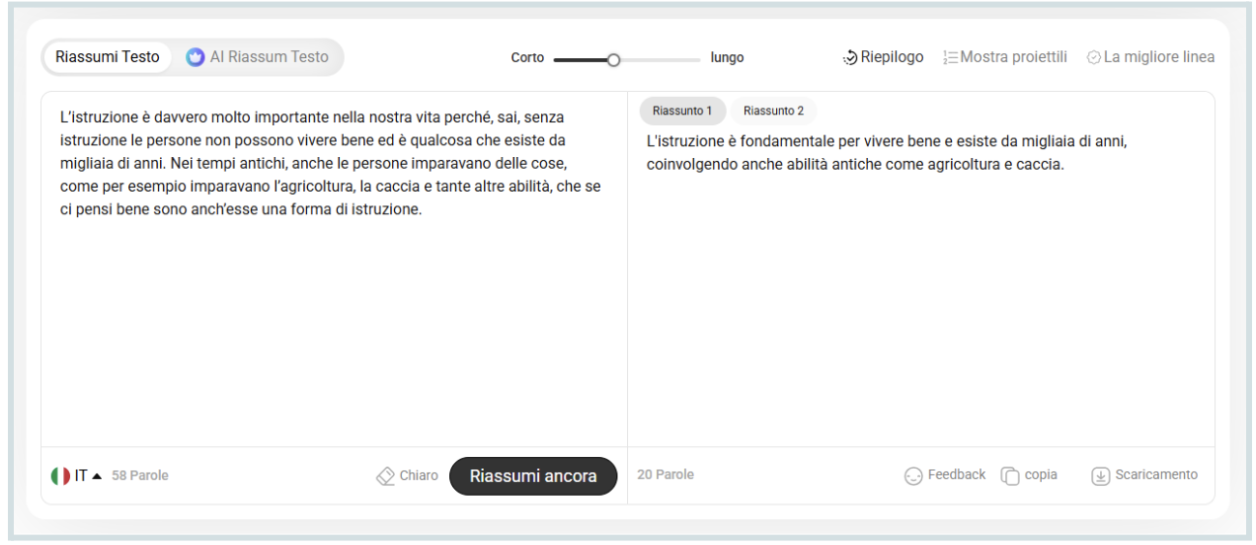1256x545 pixels.
Task: Select the Riassunto 1 result tab
Action: (x=682, y=111)
